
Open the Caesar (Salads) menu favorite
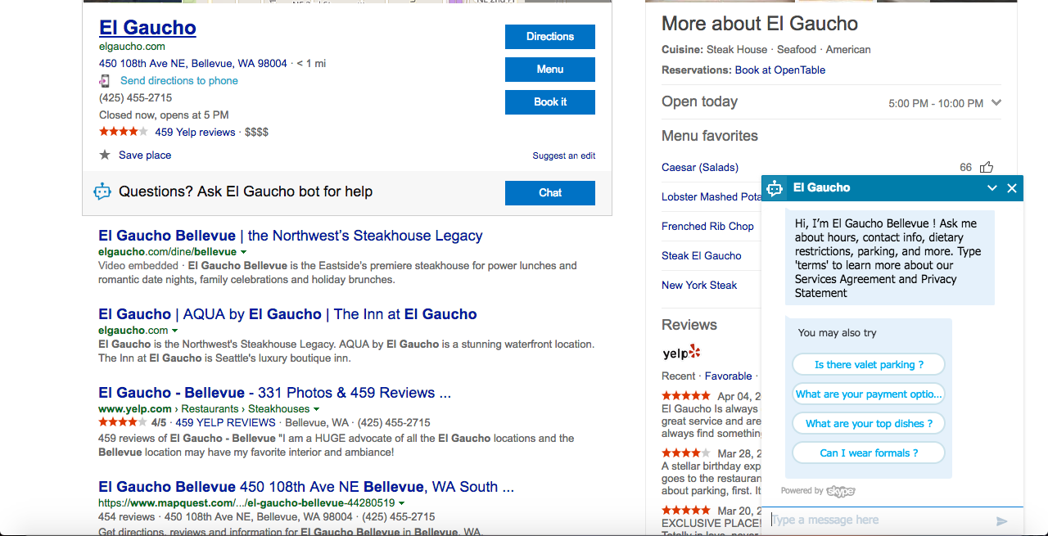coord(700,168)
